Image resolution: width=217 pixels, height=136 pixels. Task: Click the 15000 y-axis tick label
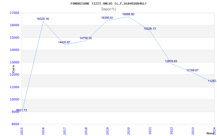[14, 38]
